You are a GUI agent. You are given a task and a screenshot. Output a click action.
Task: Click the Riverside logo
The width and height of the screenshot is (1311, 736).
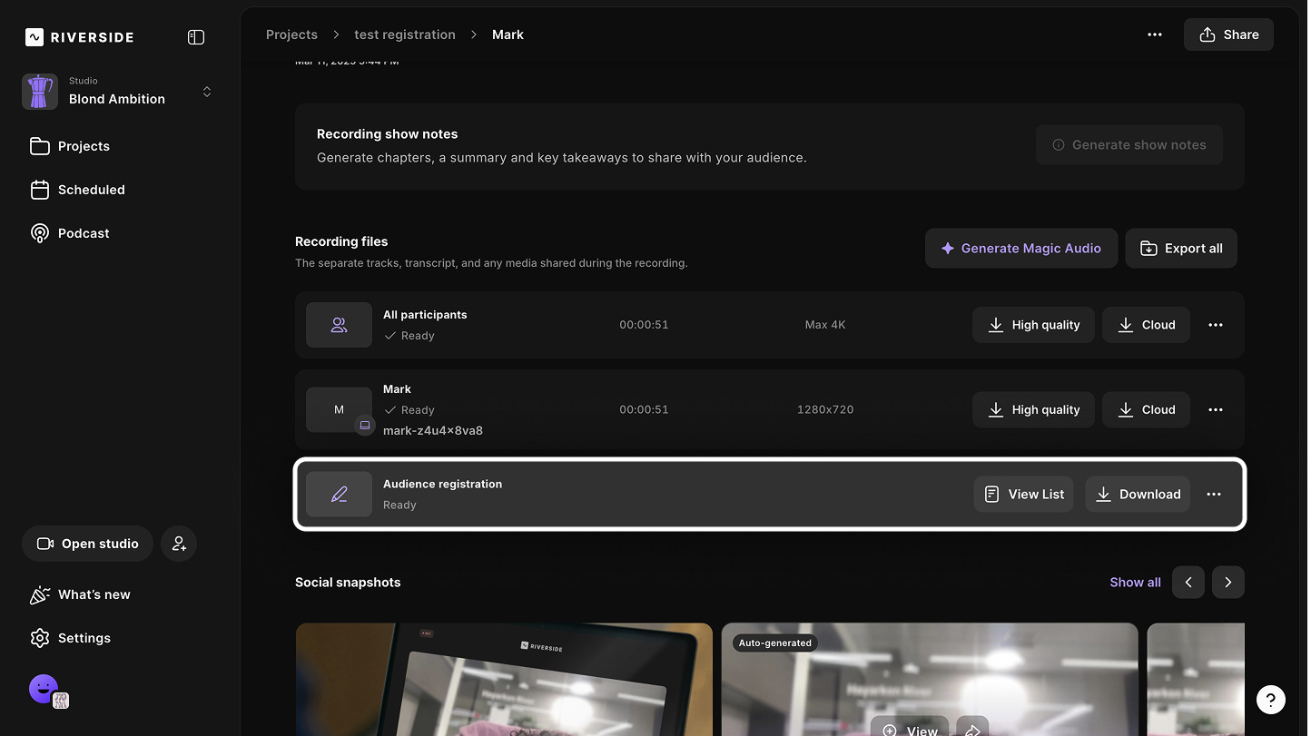tap(80, 37)
